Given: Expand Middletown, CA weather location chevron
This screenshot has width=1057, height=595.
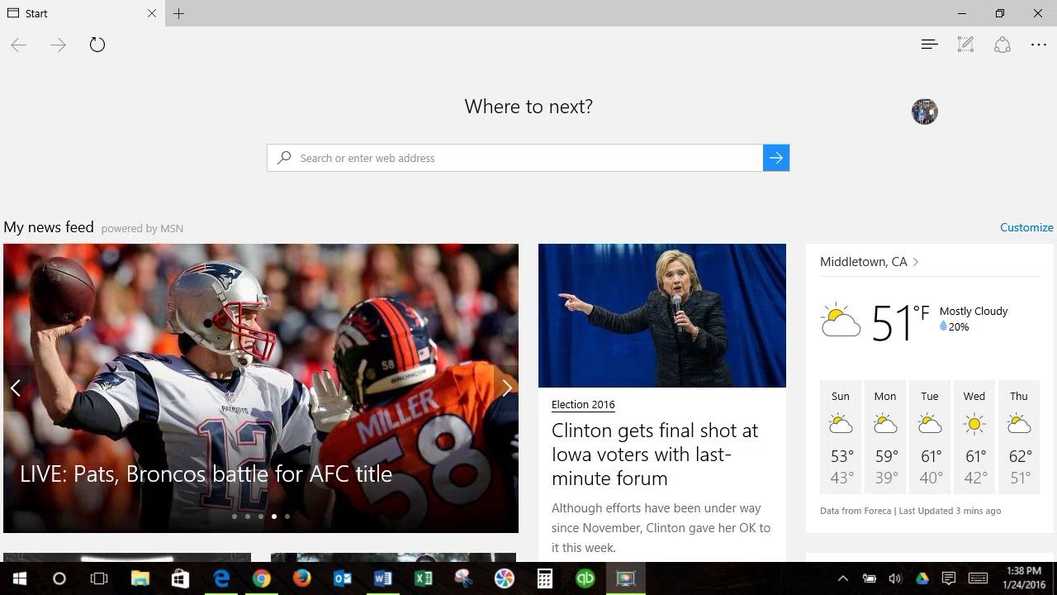Looking at the screenshot, I should click(916, 262).
